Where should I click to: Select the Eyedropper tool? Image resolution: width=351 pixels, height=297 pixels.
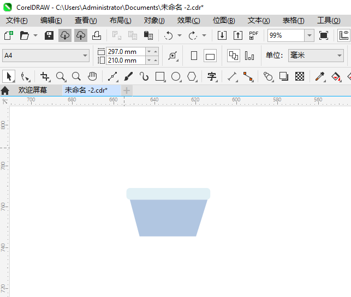320,77
